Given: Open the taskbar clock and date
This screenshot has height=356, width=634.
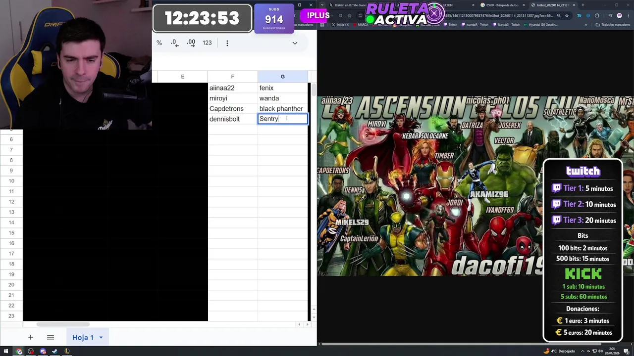Looking at the screenshot, I should click(x=612, y=351).
